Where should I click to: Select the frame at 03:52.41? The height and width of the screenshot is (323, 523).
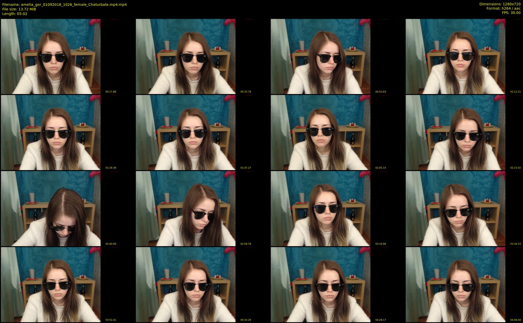[x=51, y=284]
